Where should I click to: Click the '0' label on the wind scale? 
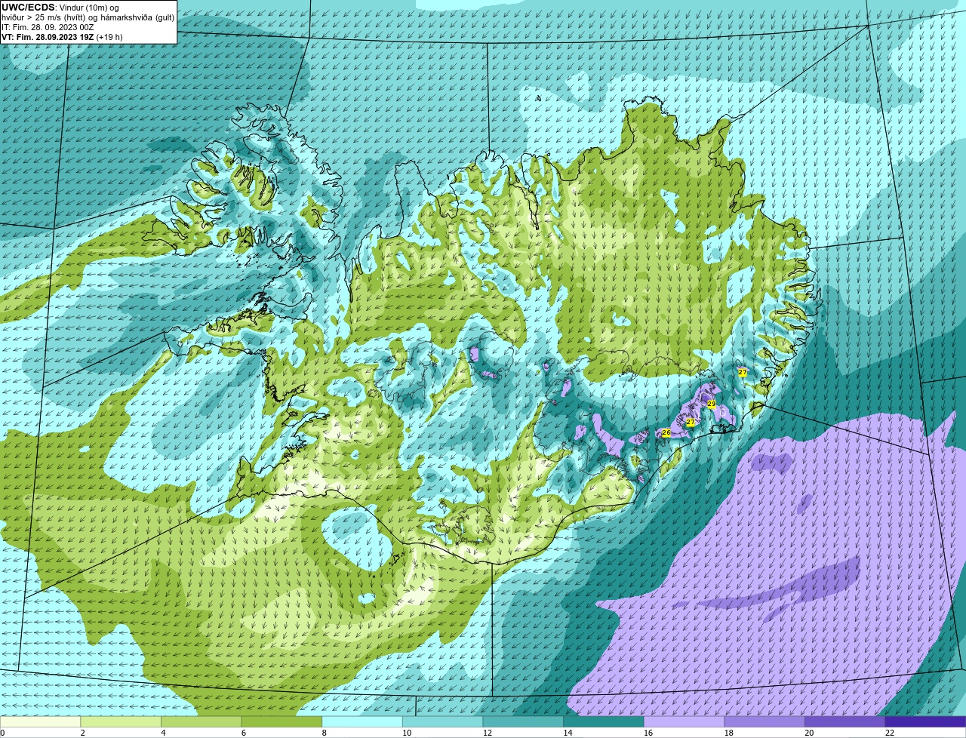2,733
